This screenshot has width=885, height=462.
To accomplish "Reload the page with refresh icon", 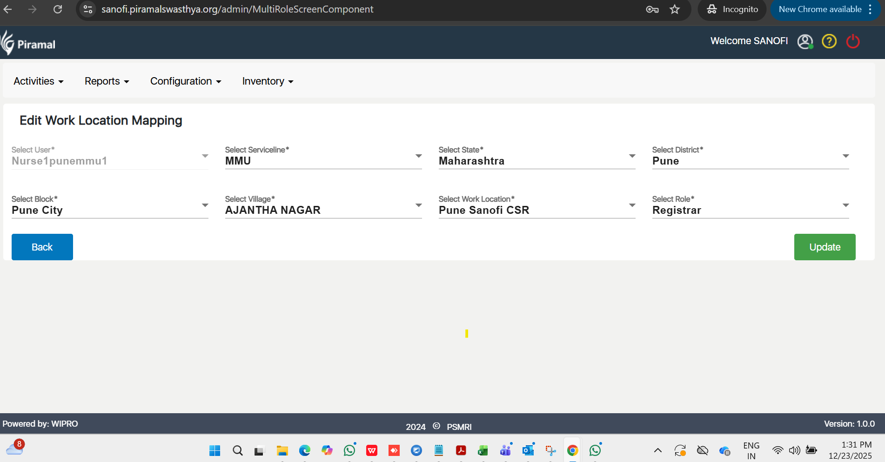I will (58, 9).
